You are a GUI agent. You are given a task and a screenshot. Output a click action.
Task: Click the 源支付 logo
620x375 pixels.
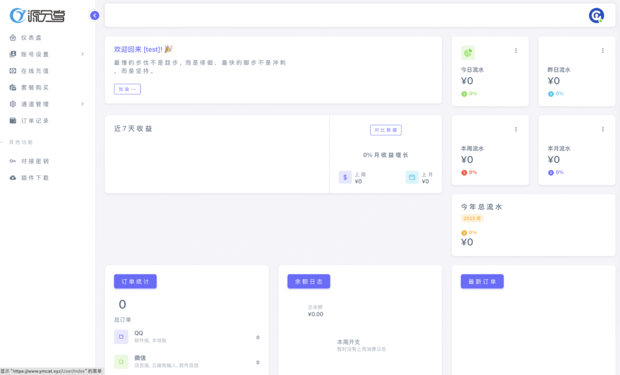coord(38,16)
